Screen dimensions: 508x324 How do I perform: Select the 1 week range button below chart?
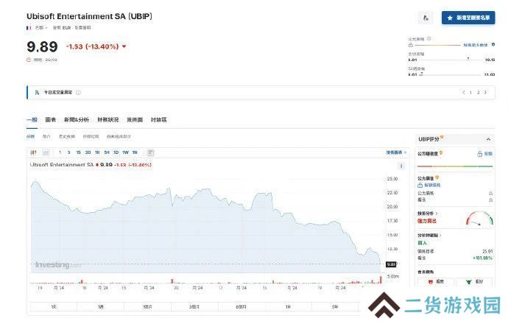100,306
